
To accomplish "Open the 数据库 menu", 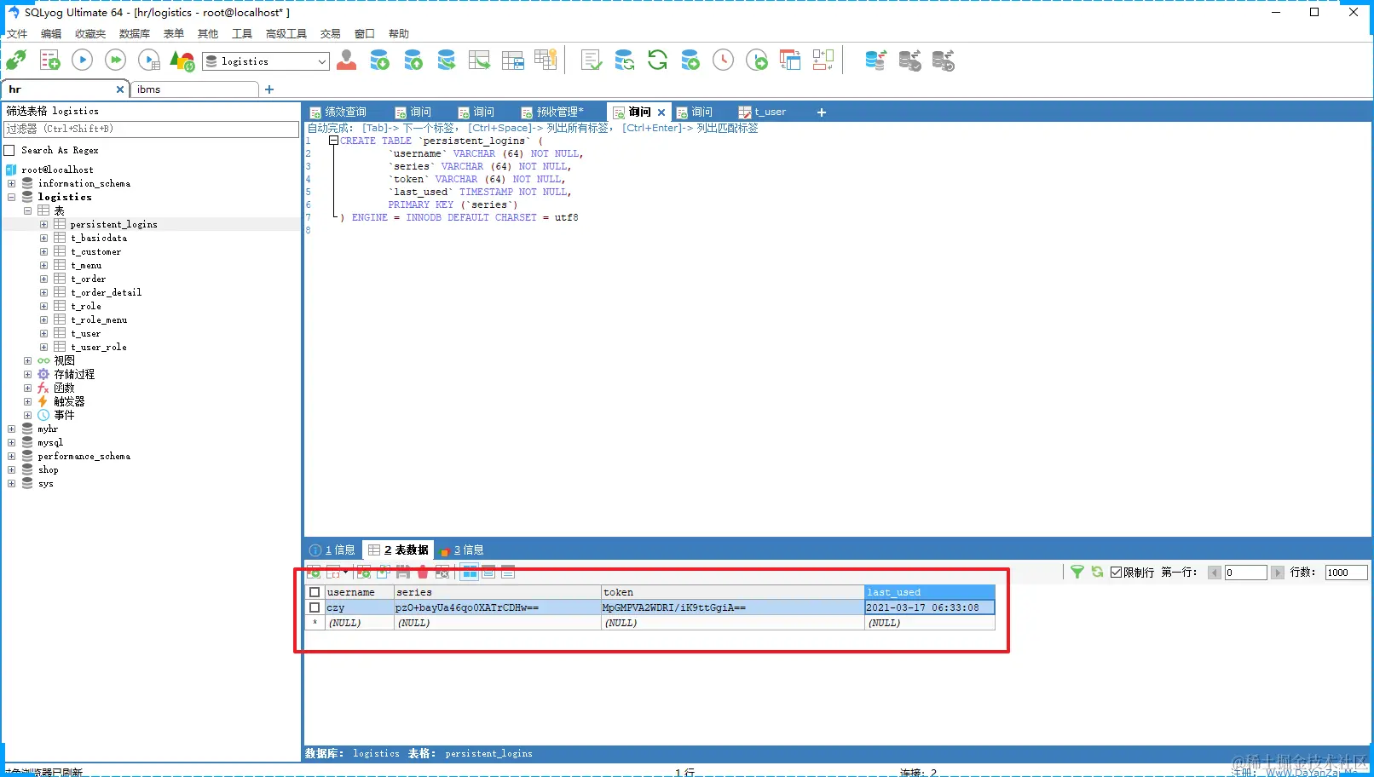I will click(x=135, y=34).
